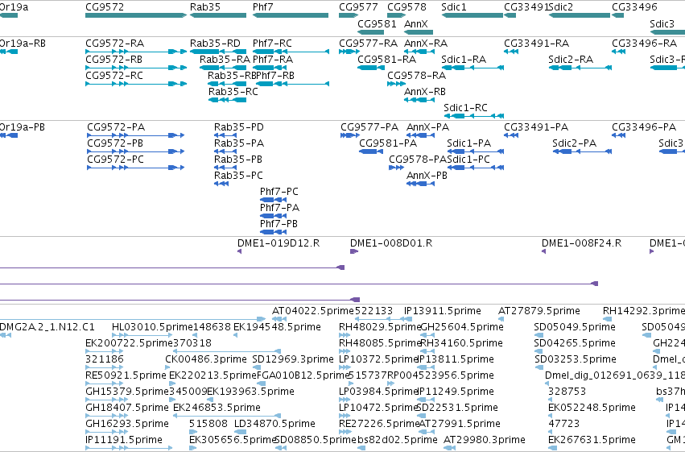
Task: Open transcript CG33491-RA
Action: coord(536,44)
